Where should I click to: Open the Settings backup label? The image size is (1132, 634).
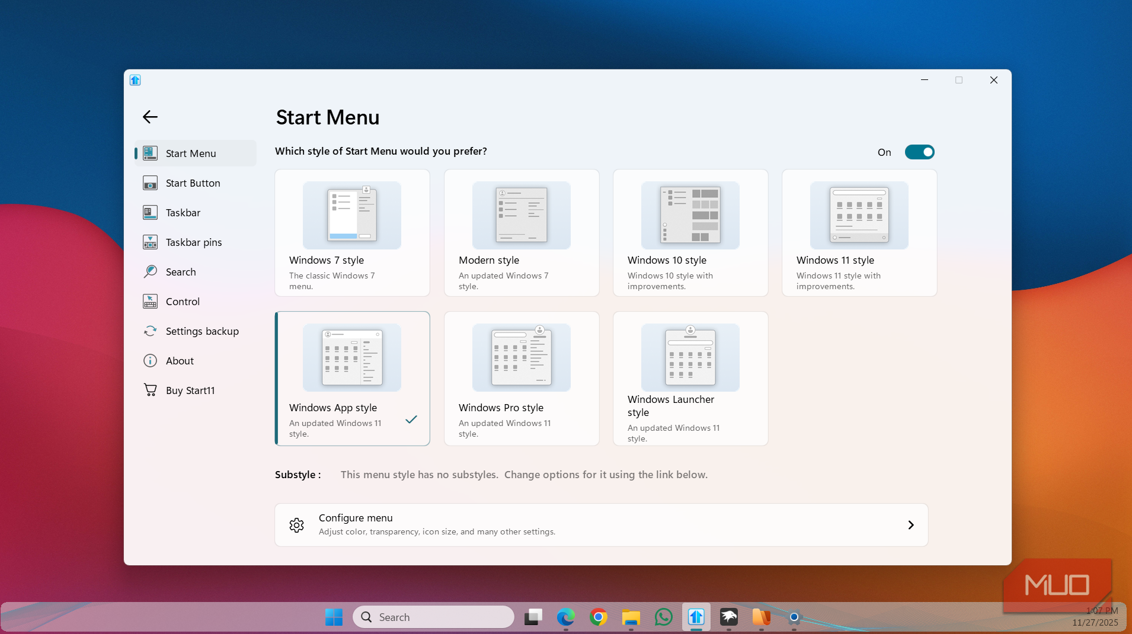pyautogui.click(x=202, y=331)
